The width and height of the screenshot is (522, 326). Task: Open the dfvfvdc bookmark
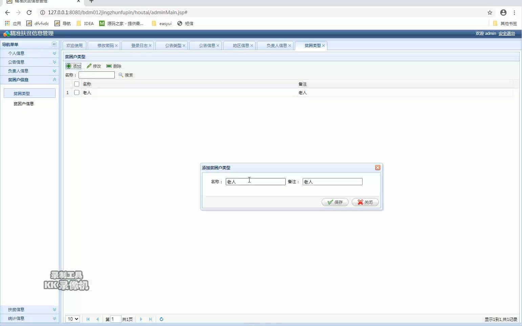(x=38, y=23)
